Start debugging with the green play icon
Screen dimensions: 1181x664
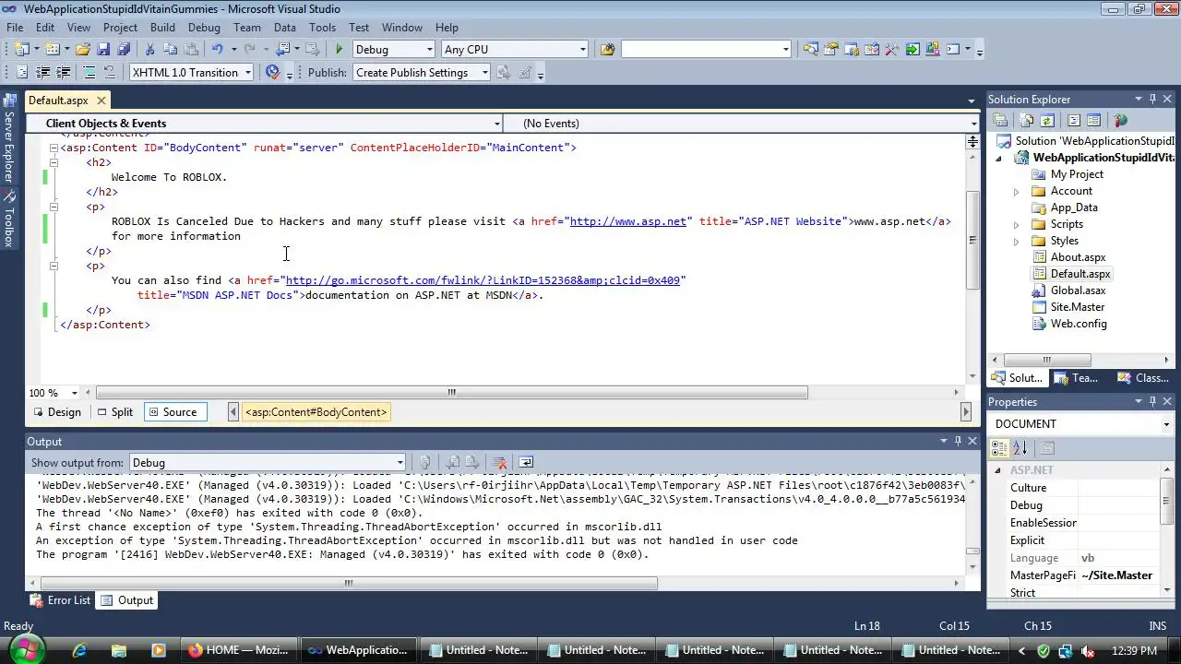coord(340,49)
